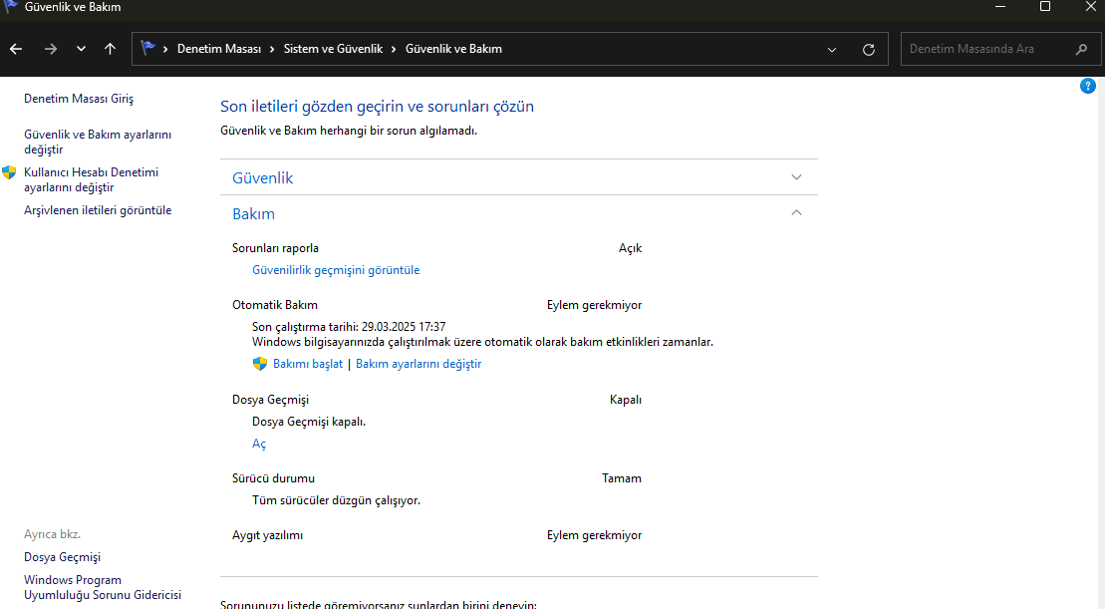The height and width of the screenshot is (609, 1105).
Task: Click the Sorunları raporla label
Action: pos(276,248)
